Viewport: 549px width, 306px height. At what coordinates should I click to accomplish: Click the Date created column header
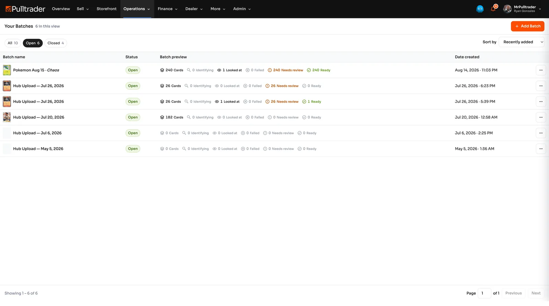467,57
